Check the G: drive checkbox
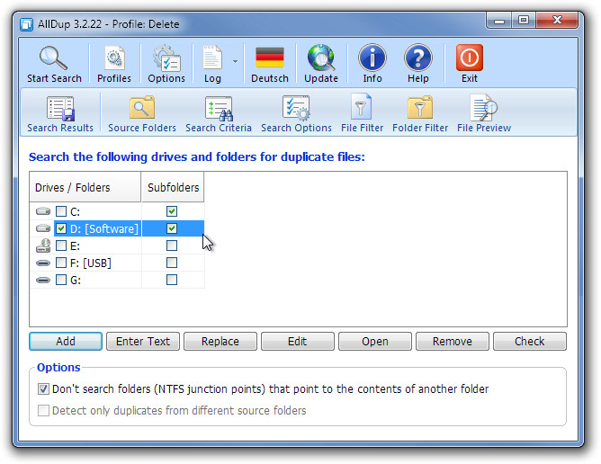601x464 pixels. coord(61,280)
